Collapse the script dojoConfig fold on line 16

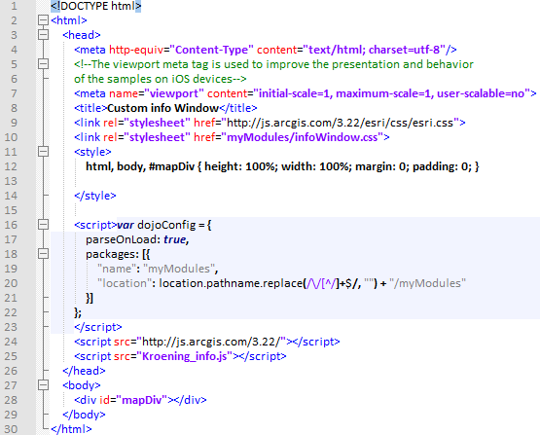tap(43, 225)
